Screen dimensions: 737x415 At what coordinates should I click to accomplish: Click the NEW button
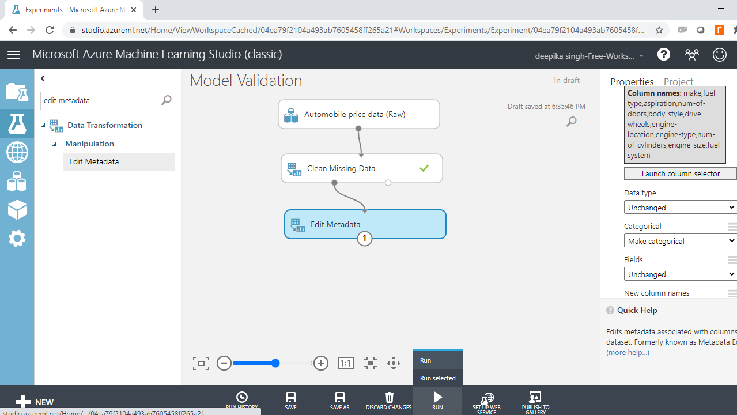pos(35,402)
